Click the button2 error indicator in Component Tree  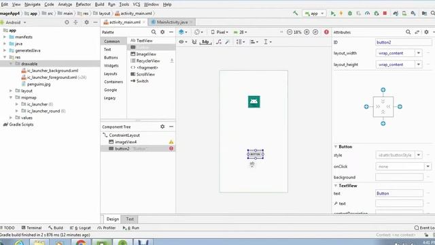[171, 148]
